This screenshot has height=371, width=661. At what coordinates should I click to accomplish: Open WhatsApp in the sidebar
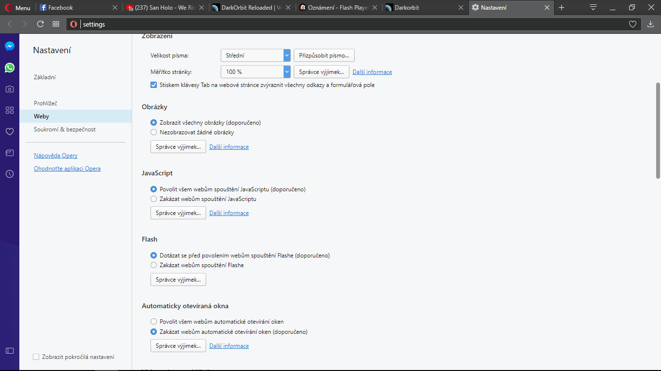[x=10, y=68]
